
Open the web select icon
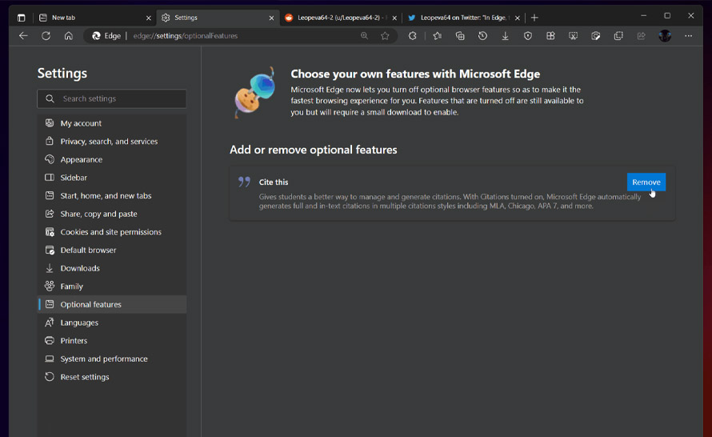(596, 36)
